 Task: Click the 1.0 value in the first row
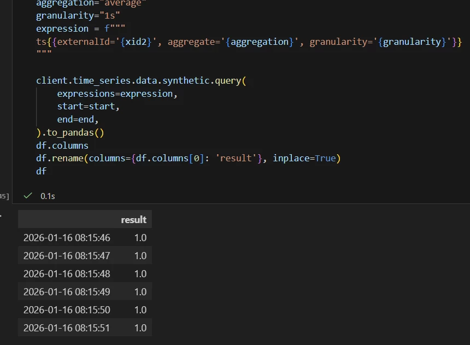click(140, 238)
